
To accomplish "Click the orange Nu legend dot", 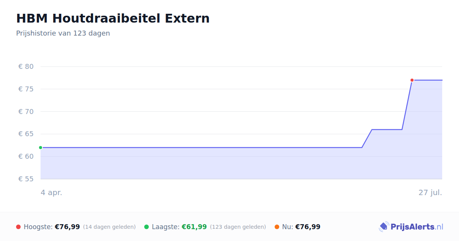I will coord(277,227).
